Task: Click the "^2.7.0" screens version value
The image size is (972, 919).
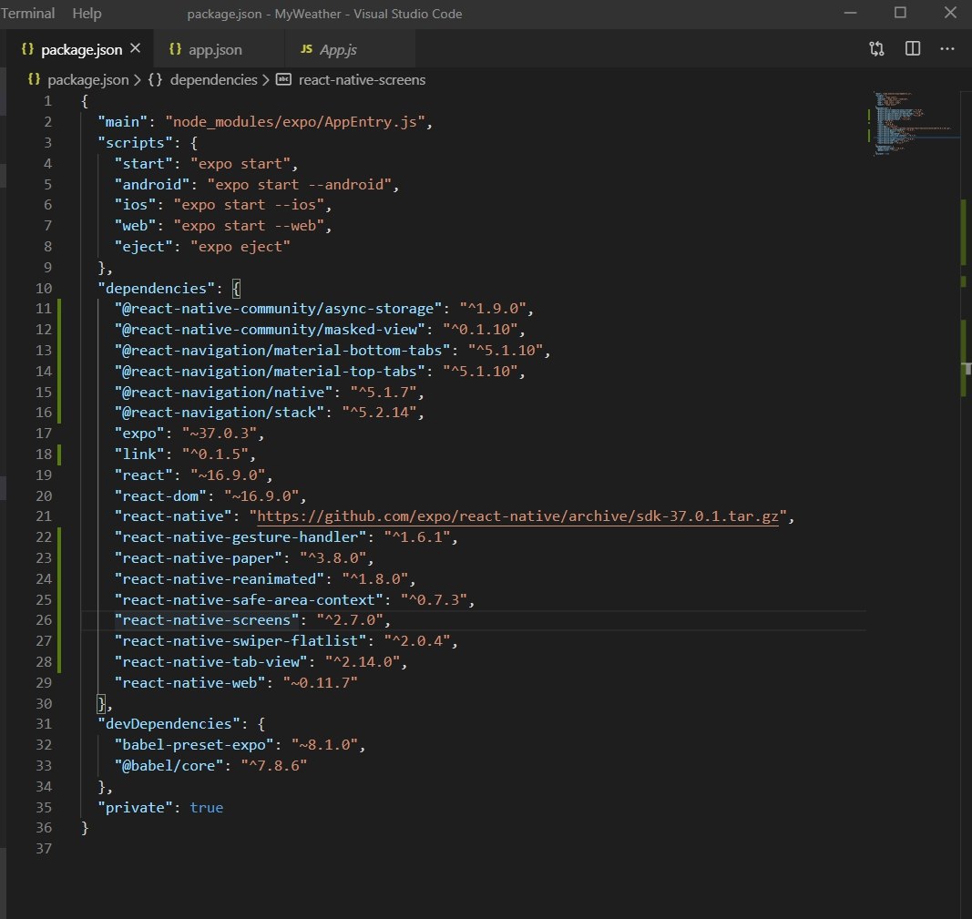Action: tap(350, 619)
